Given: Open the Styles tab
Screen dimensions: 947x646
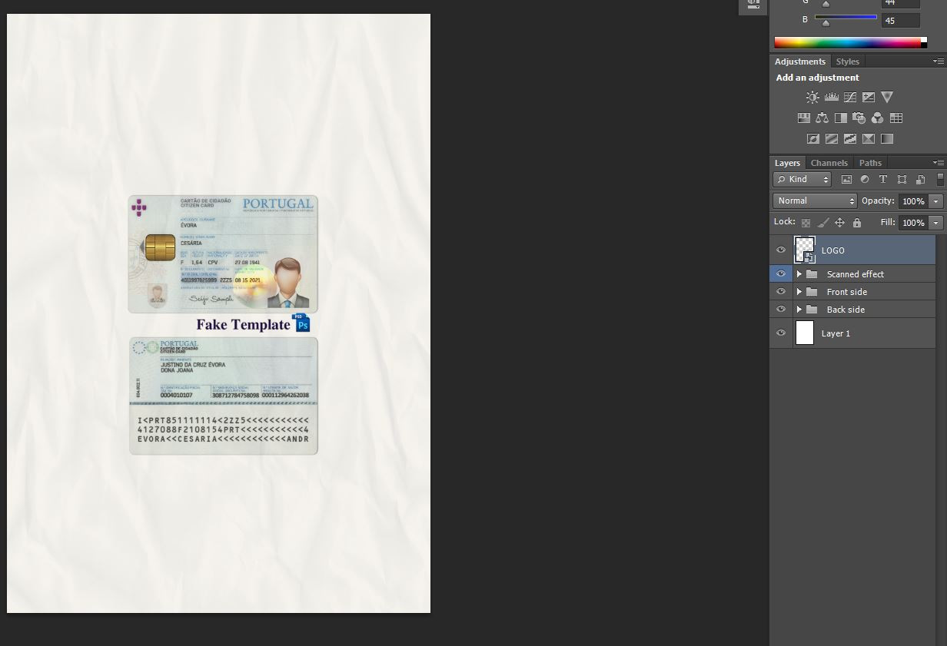Looking at the screenshot, I should (846, 61).
